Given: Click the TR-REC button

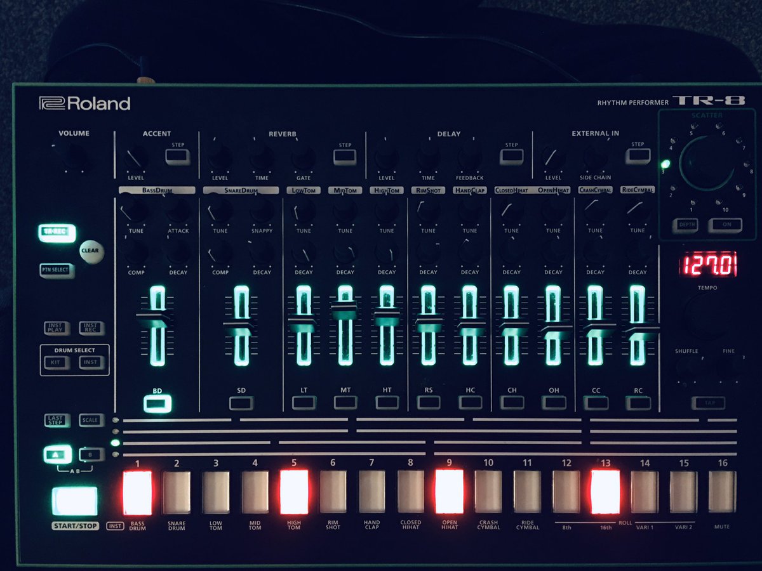Looking at the screenshot, I should click(57, 233).
